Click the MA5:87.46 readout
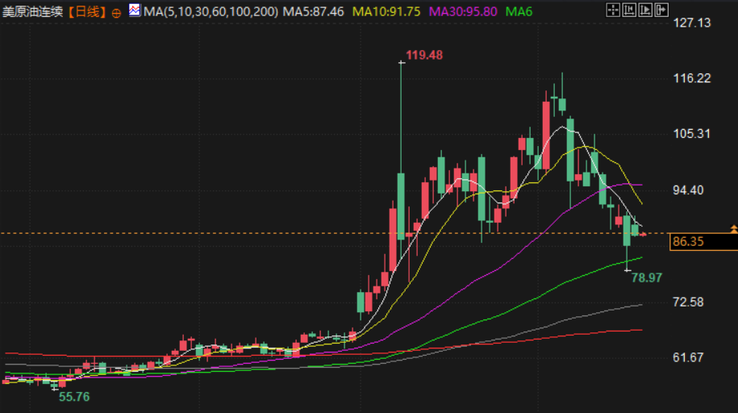738x413 pixels. coord(313,12)
